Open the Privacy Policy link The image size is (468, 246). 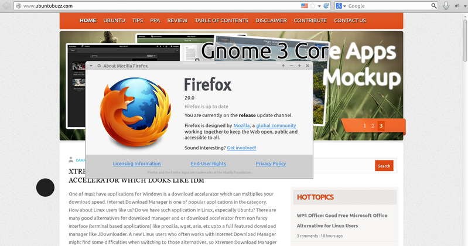tap(271, 163)
